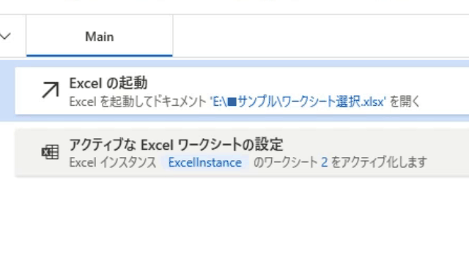Click blank right area of worksheet setting card
The width and height of the screenshot is (469, 263).
[448, 153]
